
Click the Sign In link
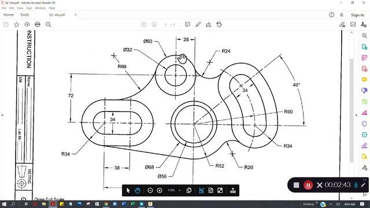pos(357,15)
